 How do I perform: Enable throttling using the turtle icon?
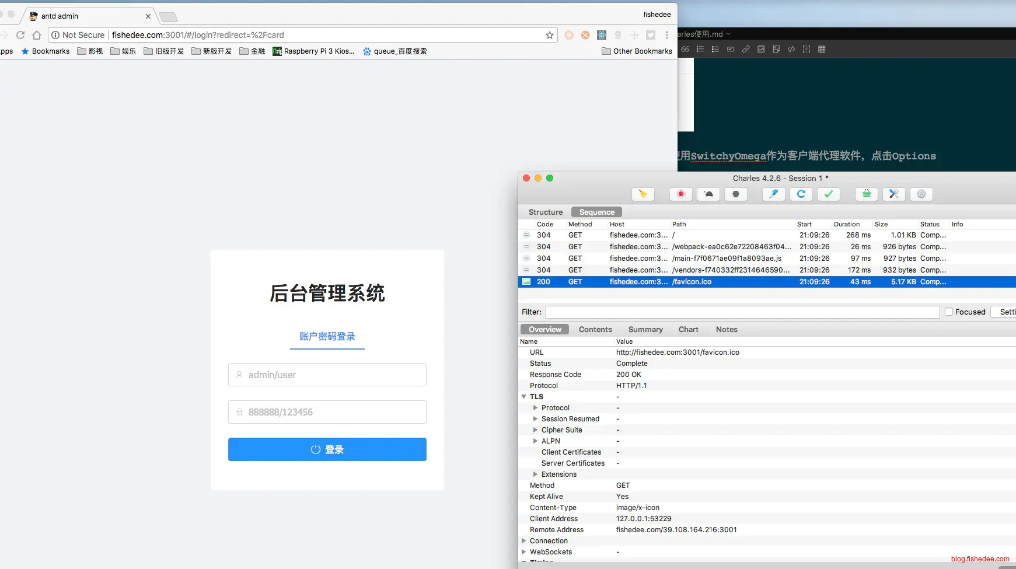click(708, 194)
